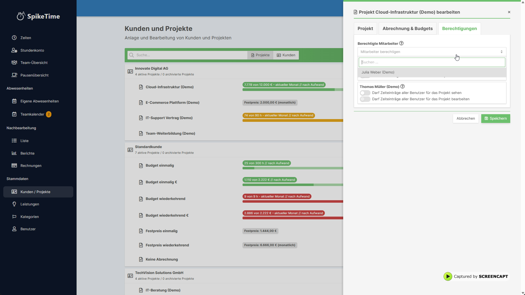Click the Pausenübersicht coffee cup icon
Viewport: 525px width, 295px height.
pos(14,75)
